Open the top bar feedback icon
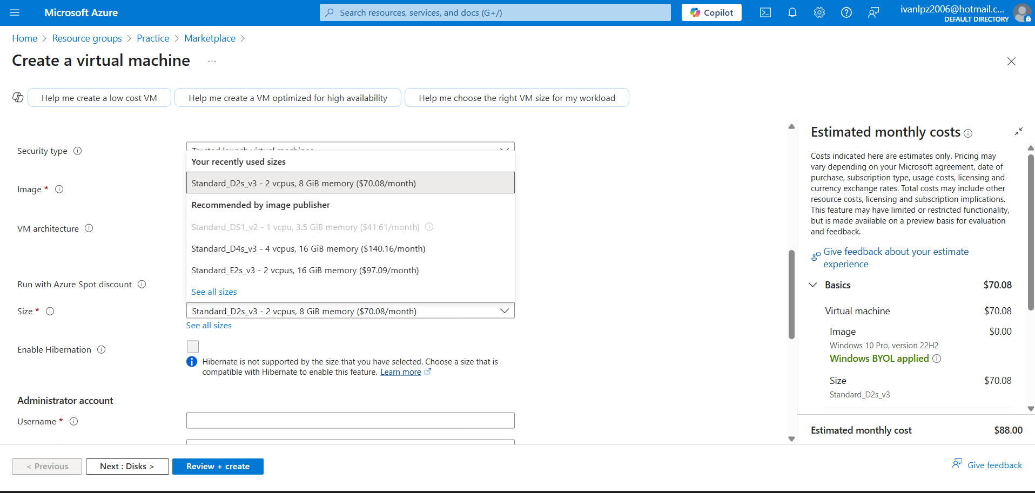This screenshot has height=493, width=1035. (x=873, y=12)
